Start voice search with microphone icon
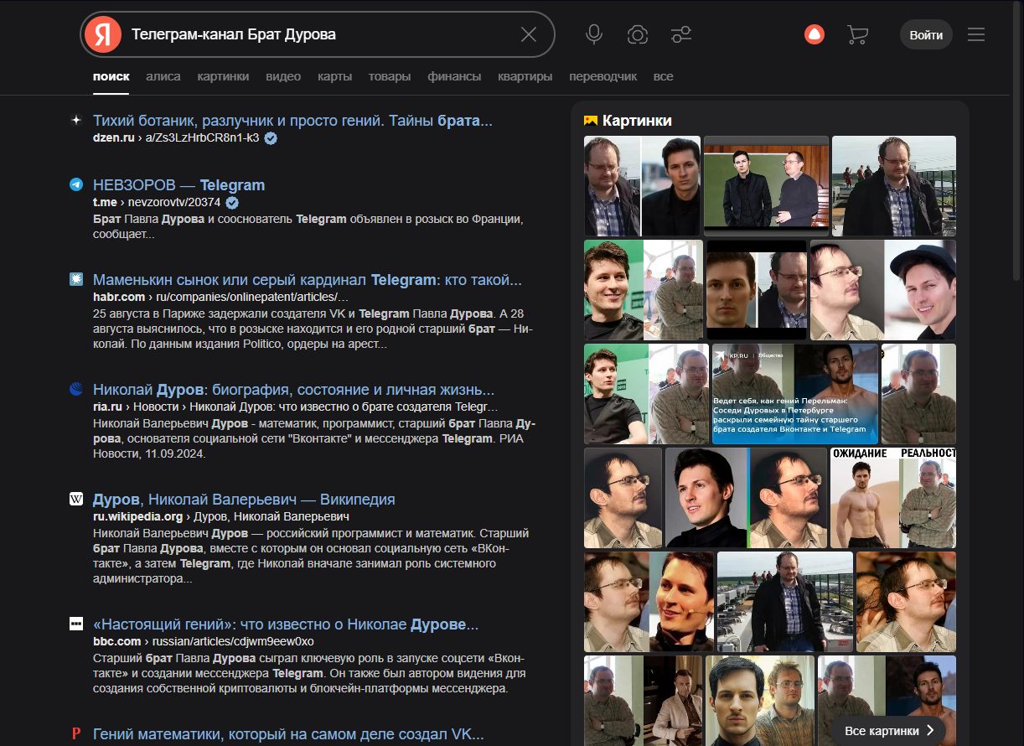 [x=594, y=34]
